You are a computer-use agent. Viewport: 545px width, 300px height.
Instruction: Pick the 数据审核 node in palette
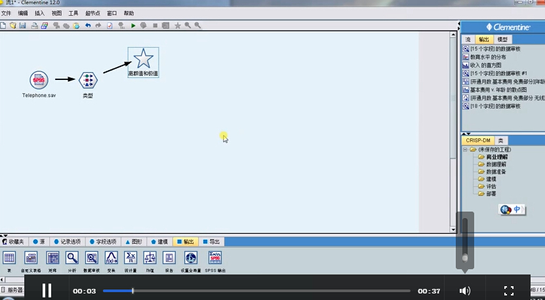[x=92, y=258]
